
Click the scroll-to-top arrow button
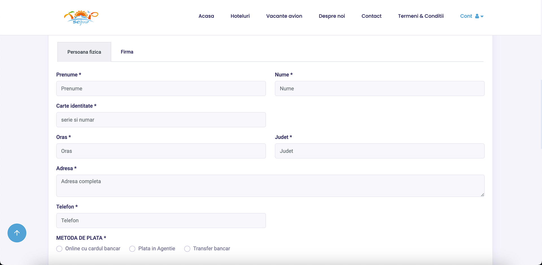(x=17, y=233)
